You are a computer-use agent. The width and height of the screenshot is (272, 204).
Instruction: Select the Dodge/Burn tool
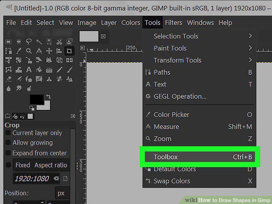(x=29, y=89)
